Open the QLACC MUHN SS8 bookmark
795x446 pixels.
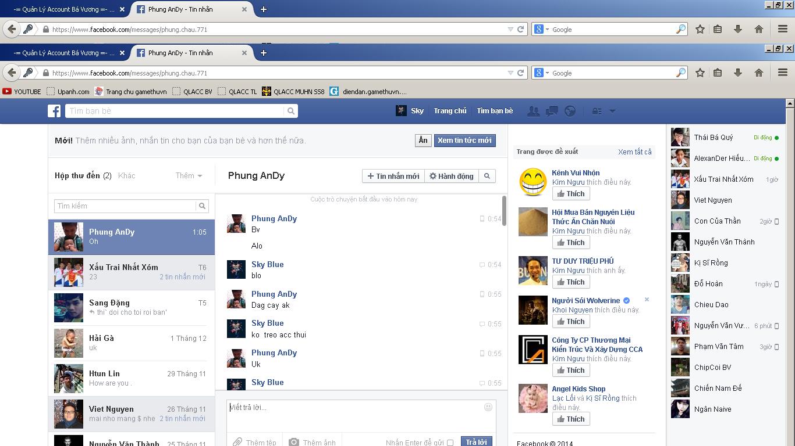[x=293, y=91]
